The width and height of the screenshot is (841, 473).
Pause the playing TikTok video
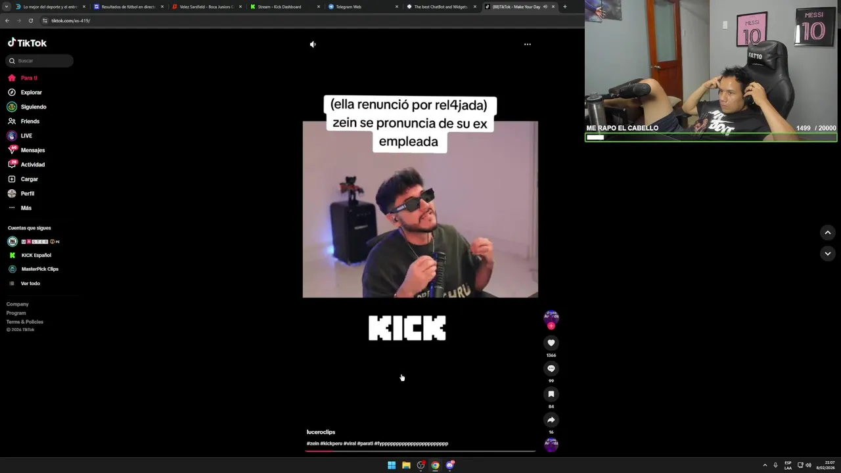point(420,210)
